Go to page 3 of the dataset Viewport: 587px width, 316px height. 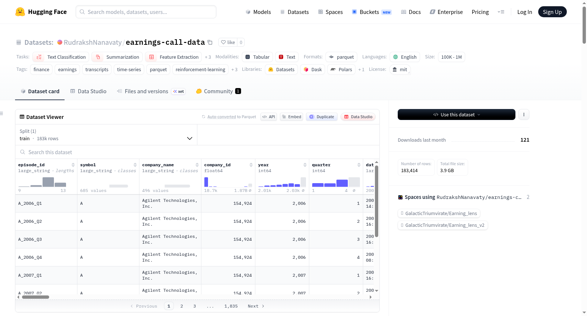(x=194, y=306)
